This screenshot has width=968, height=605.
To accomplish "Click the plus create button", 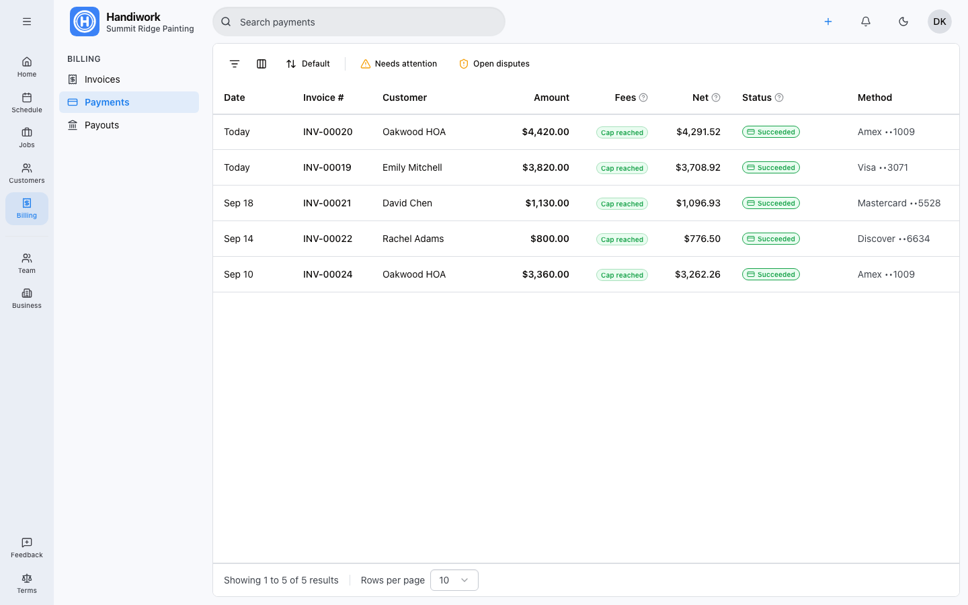I will (828, 22).
